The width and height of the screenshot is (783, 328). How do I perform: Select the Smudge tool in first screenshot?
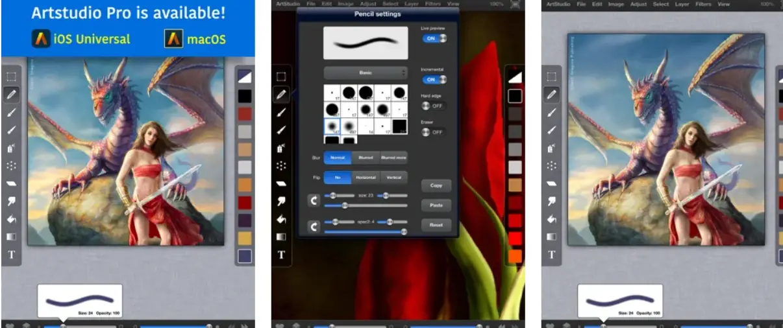pyautogui.click(x=12, y=201)
